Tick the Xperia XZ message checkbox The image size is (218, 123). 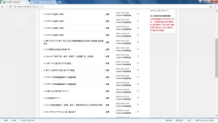click(138, 56)
